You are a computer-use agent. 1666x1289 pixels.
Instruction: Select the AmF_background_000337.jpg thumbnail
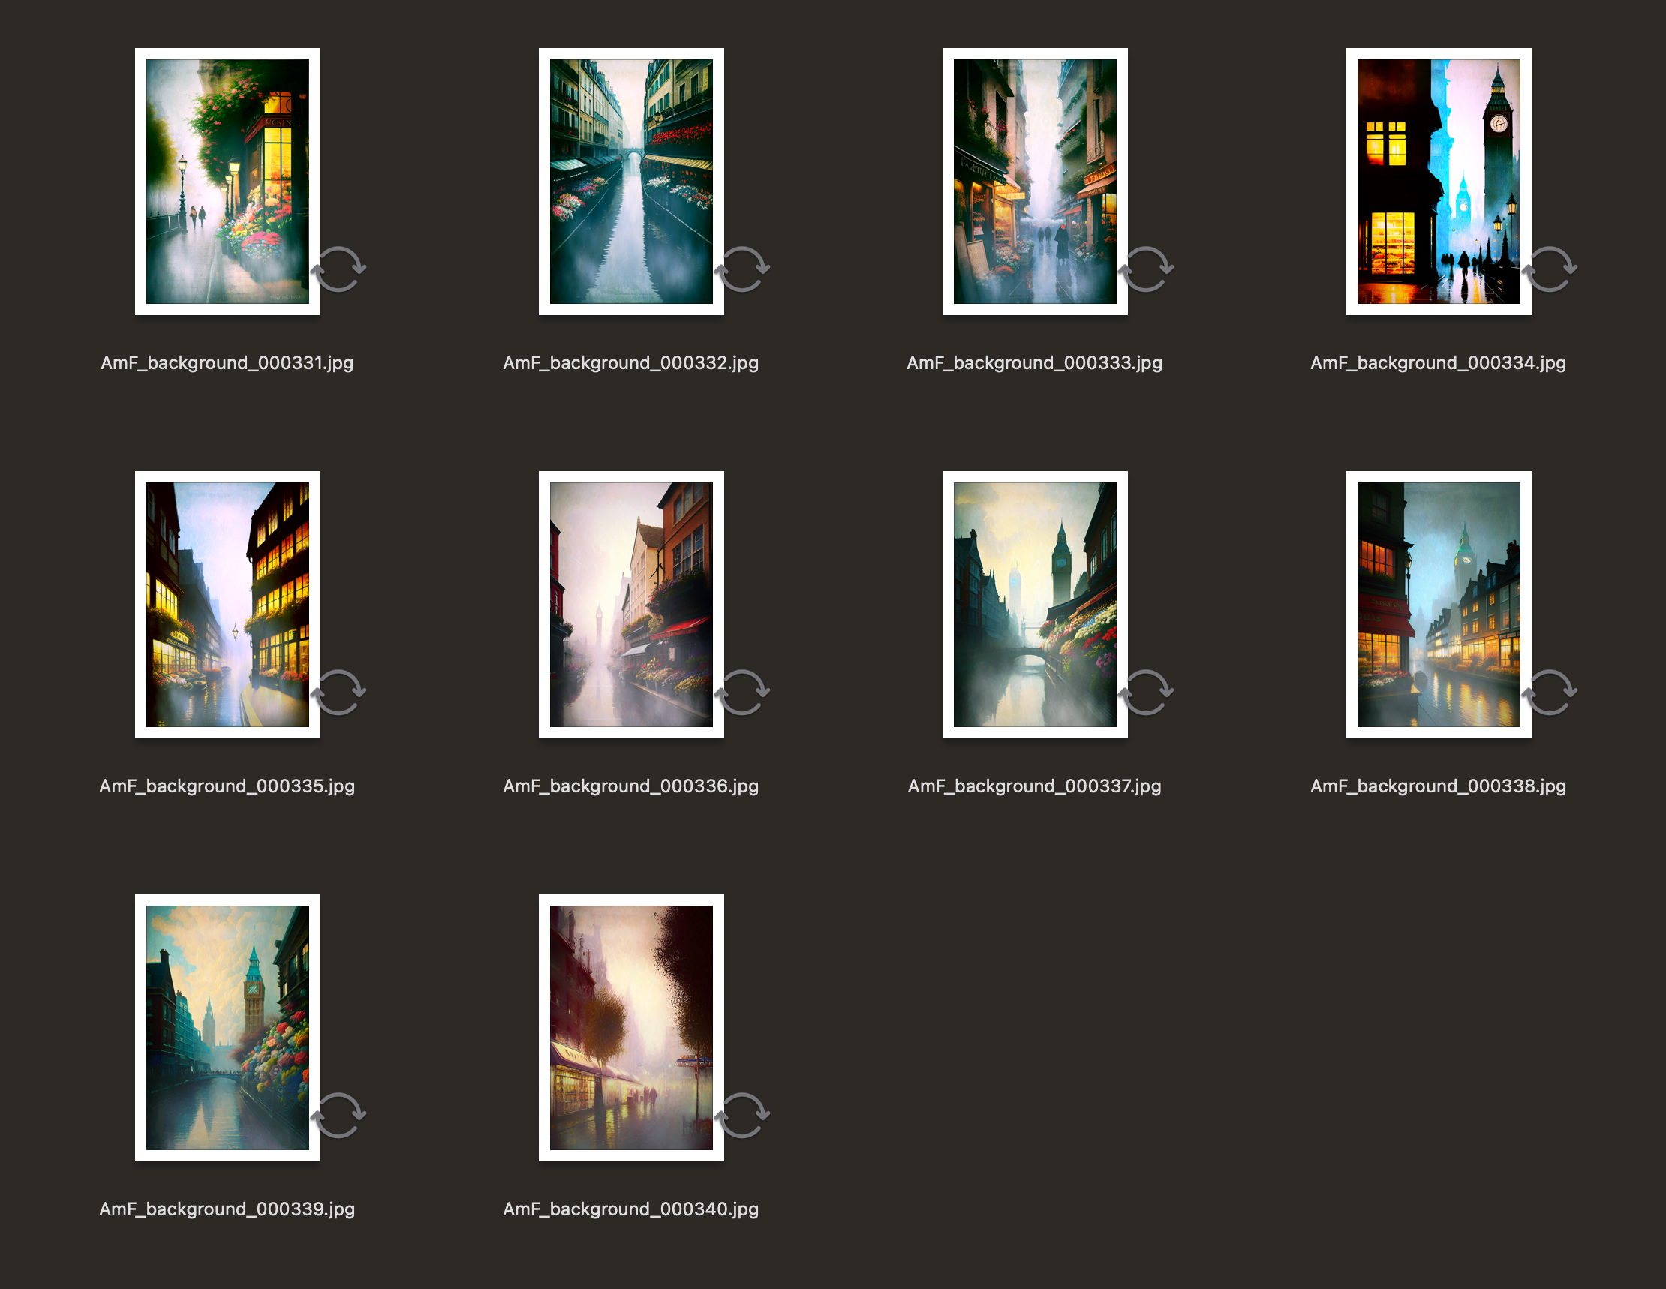point(1034,604)
